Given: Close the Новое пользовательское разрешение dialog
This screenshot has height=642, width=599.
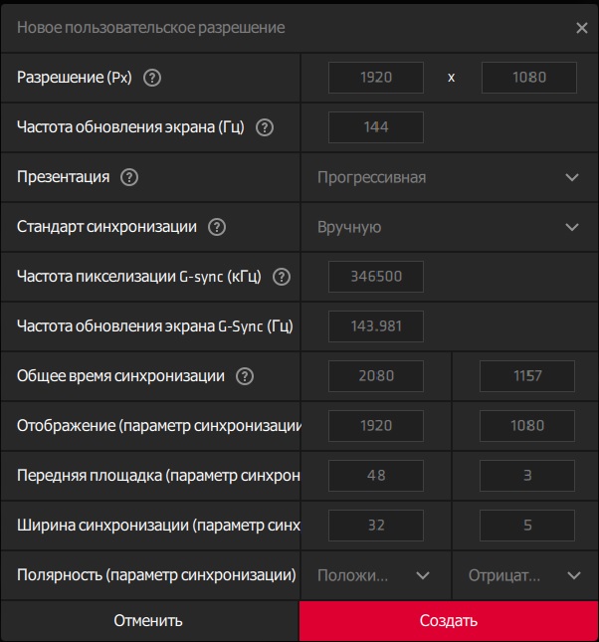Looking at the screenshot, I should point(582,28).
